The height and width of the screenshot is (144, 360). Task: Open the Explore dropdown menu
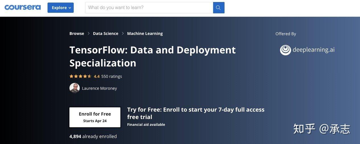[x=61, y=8]
